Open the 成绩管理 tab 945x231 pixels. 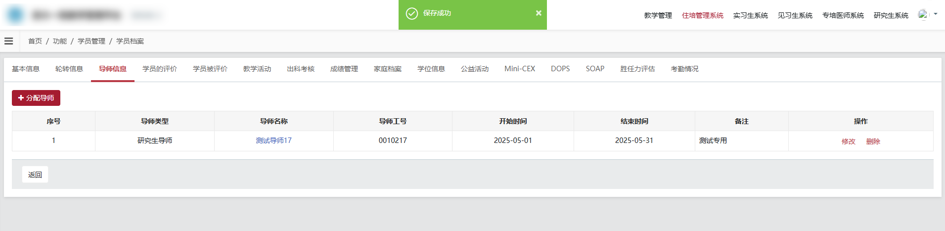(344, 69)
